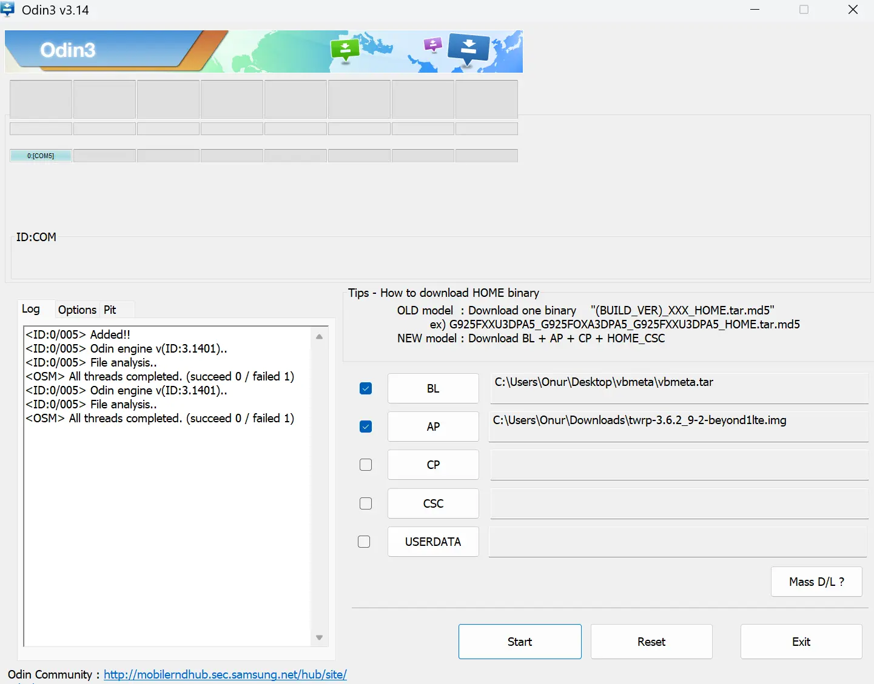This screenshot has width=874, height=684.
Task: Click the empty CSC file path field
Action: (679, 503)
